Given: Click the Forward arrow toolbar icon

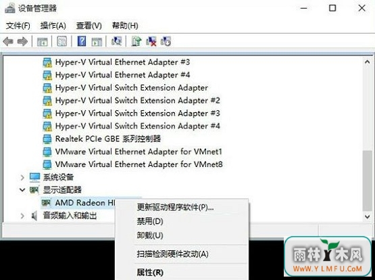Looking at the screenshot, I should (23, 41).
